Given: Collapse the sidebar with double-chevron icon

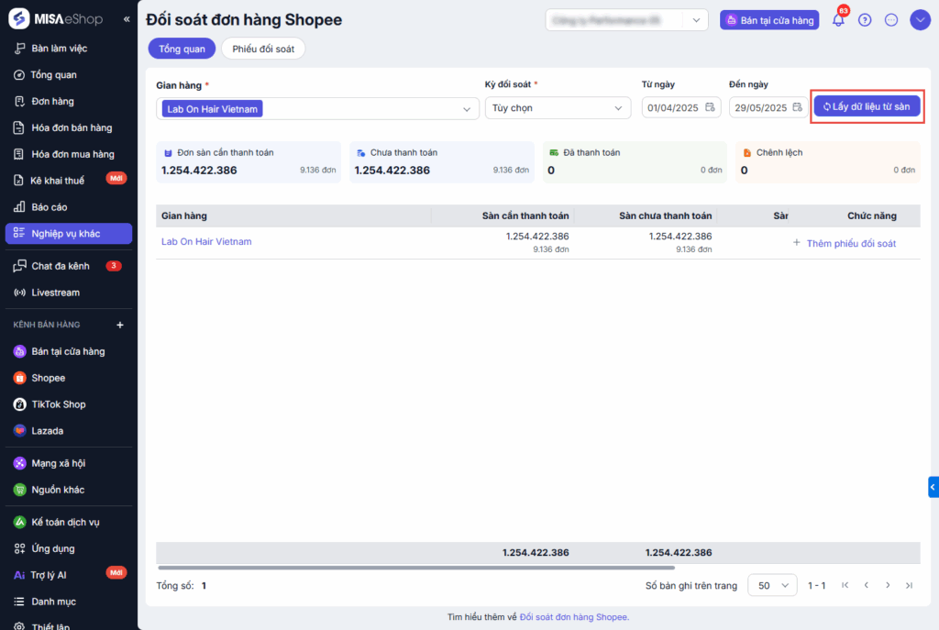Looking at the screenshot, I should tap(127, 19).
